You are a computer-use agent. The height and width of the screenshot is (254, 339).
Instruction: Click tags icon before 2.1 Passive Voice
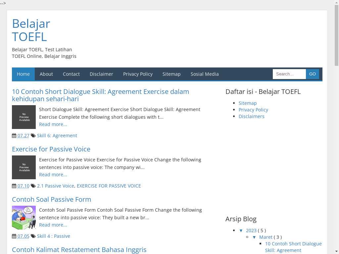(x=33, y=186)
